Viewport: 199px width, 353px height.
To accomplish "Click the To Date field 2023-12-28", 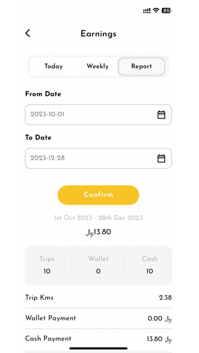I will 98,158.
